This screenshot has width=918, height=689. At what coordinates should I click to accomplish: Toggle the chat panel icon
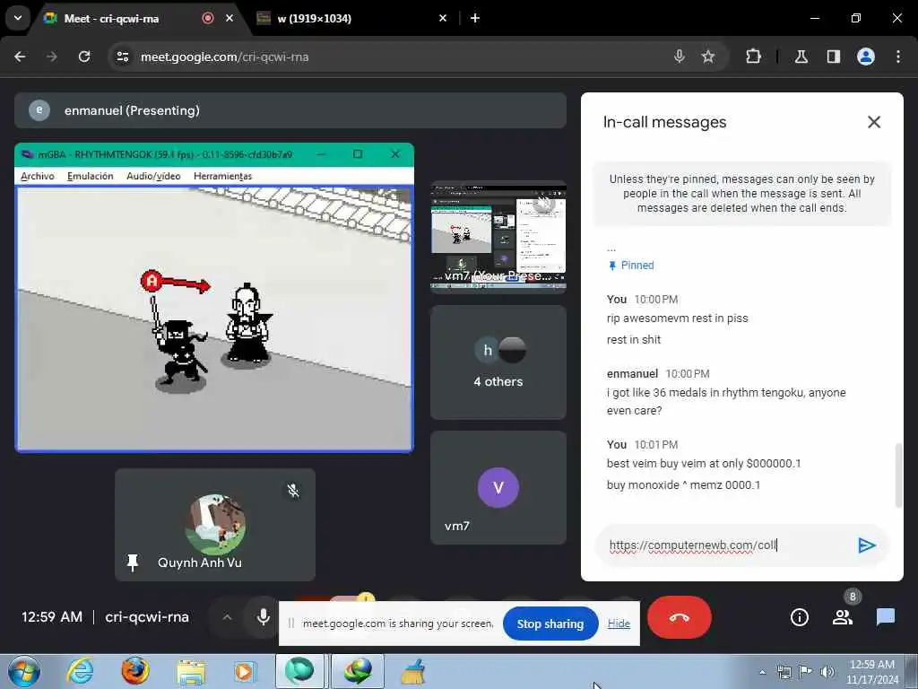tap(885, 617)
